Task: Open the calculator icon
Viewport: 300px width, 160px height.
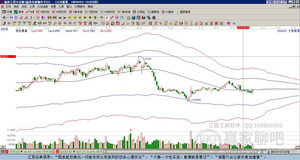Action: click(133, 18)
